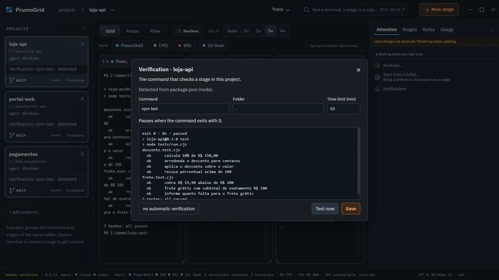Open more options for portal-web project
The height and width of the screenshot is (280, 499).
(73, 99)
